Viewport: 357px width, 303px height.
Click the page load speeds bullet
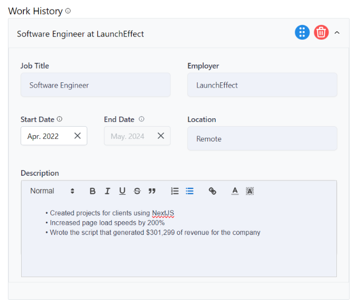tap(105, 223)
